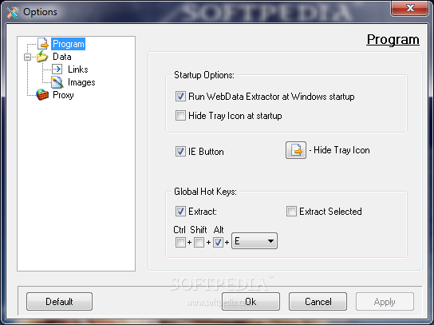Uncheck Run WebData Extractor at Windows startup

[x=180, y=97]
